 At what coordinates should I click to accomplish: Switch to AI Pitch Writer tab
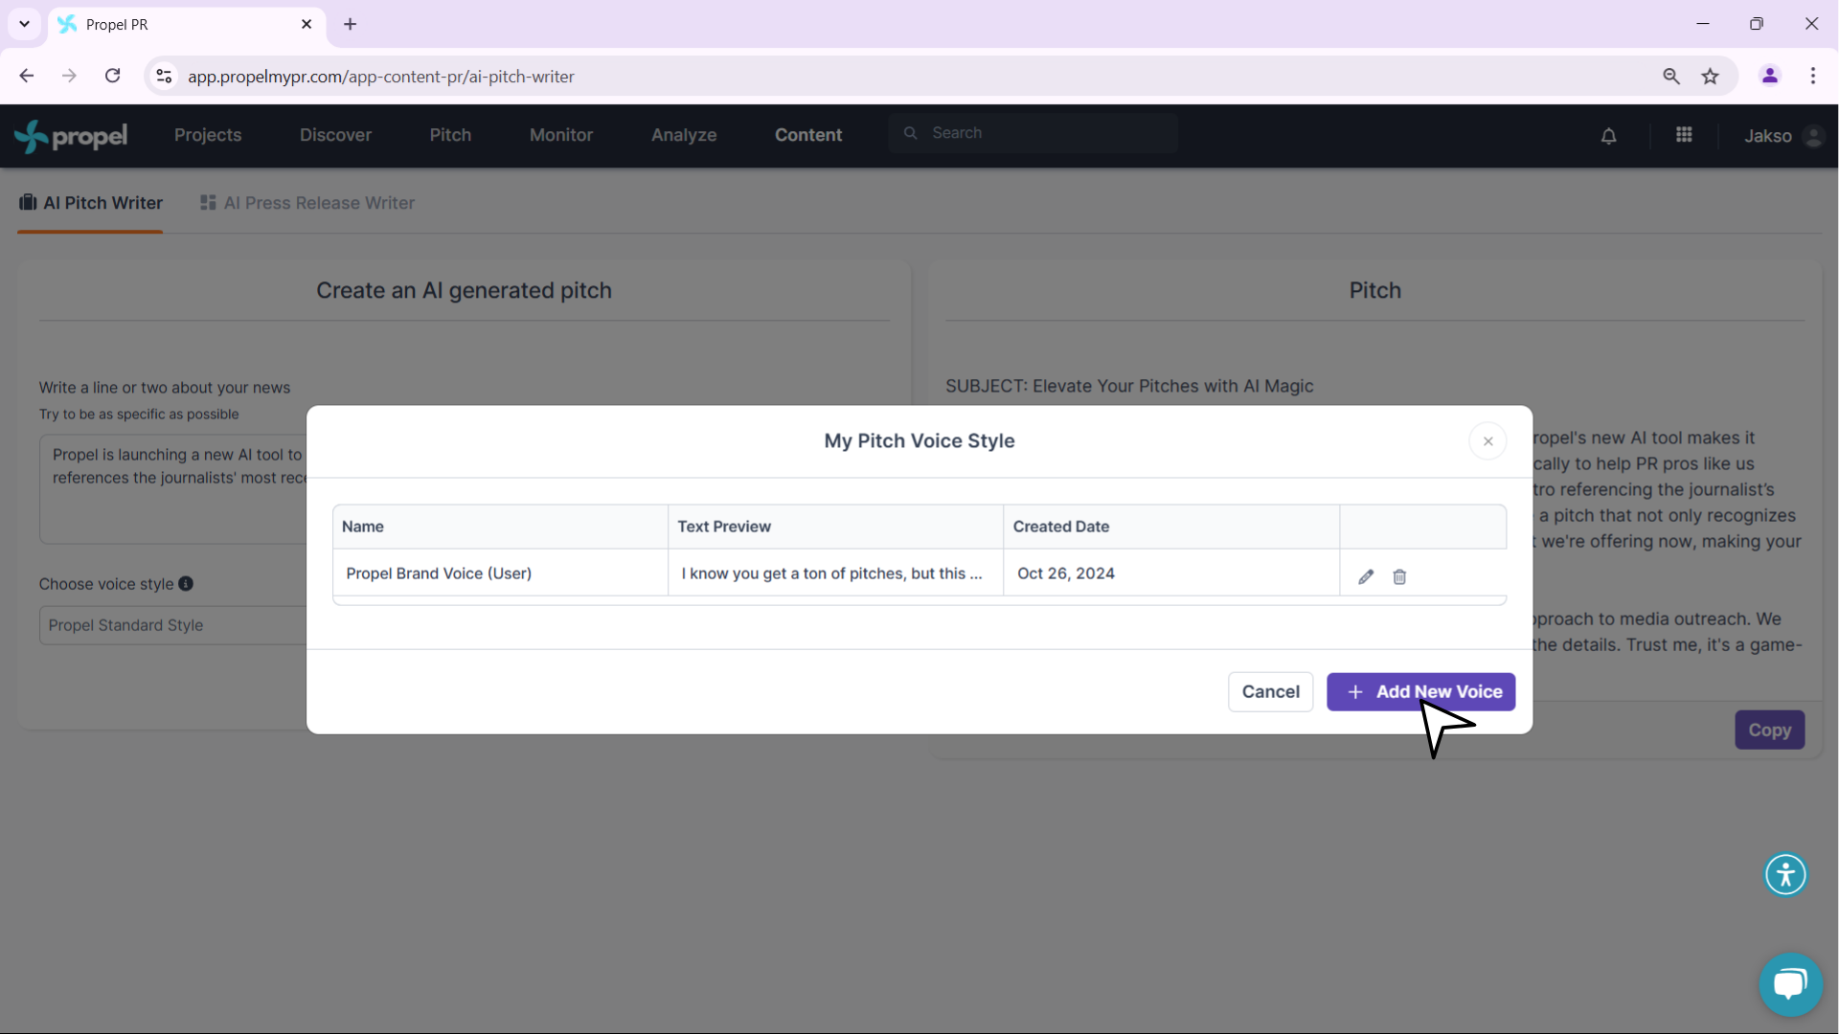coord(90,203)
